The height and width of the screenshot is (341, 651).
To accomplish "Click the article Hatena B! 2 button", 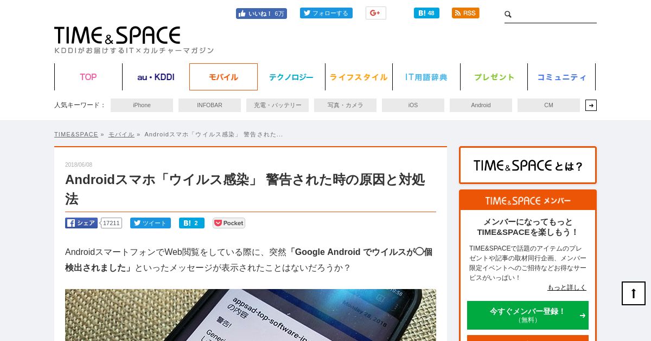I will click(x=192, y=223).
